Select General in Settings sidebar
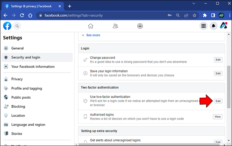 [17, 48]
